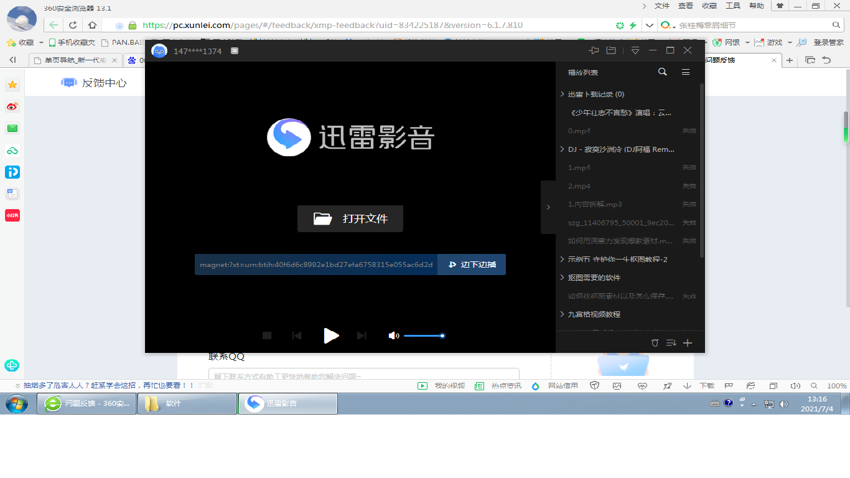This screenshot has width=850, height=478.
Task: Adjust the blue volume slider
Action: point(424,335)
